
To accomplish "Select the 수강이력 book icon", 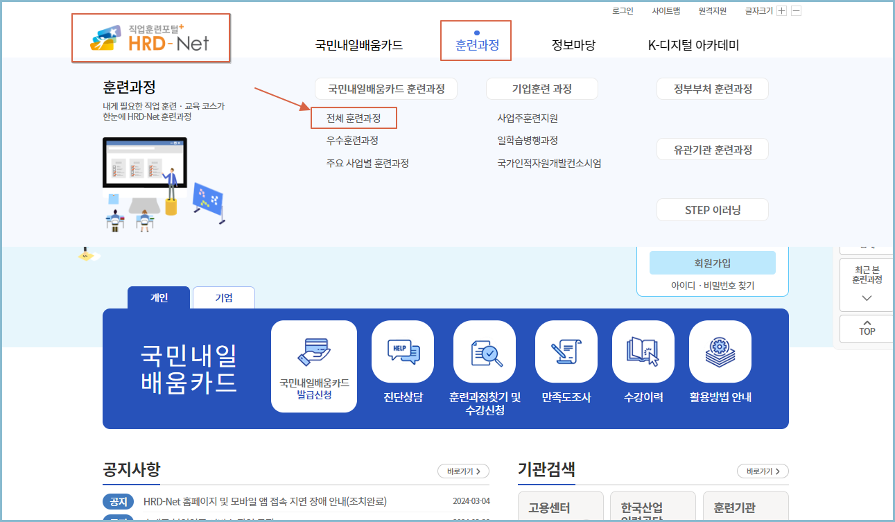I will [x=643, y=351].
